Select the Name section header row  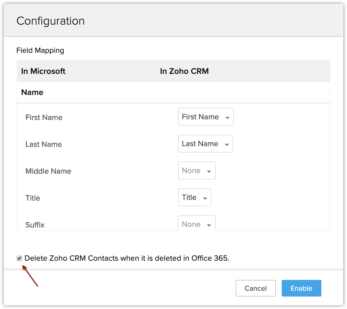[x=32, y=92]
